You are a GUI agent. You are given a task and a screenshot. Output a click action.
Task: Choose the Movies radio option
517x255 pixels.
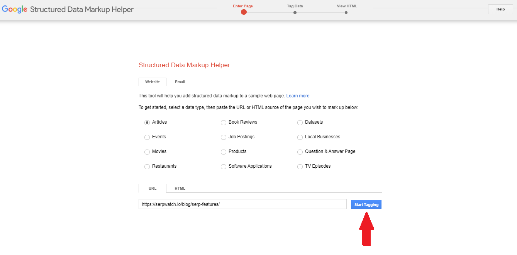pyautogui.click(x=147, y=152)
